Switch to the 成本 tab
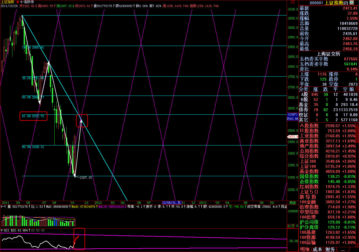 tap(317, 249)
